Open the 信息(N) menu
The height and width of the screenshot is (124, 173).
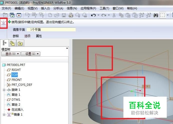[72, 8]
